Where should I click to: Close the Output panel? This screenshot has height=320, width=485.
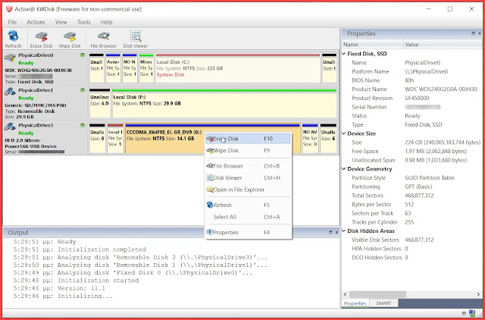pos(336,233)
